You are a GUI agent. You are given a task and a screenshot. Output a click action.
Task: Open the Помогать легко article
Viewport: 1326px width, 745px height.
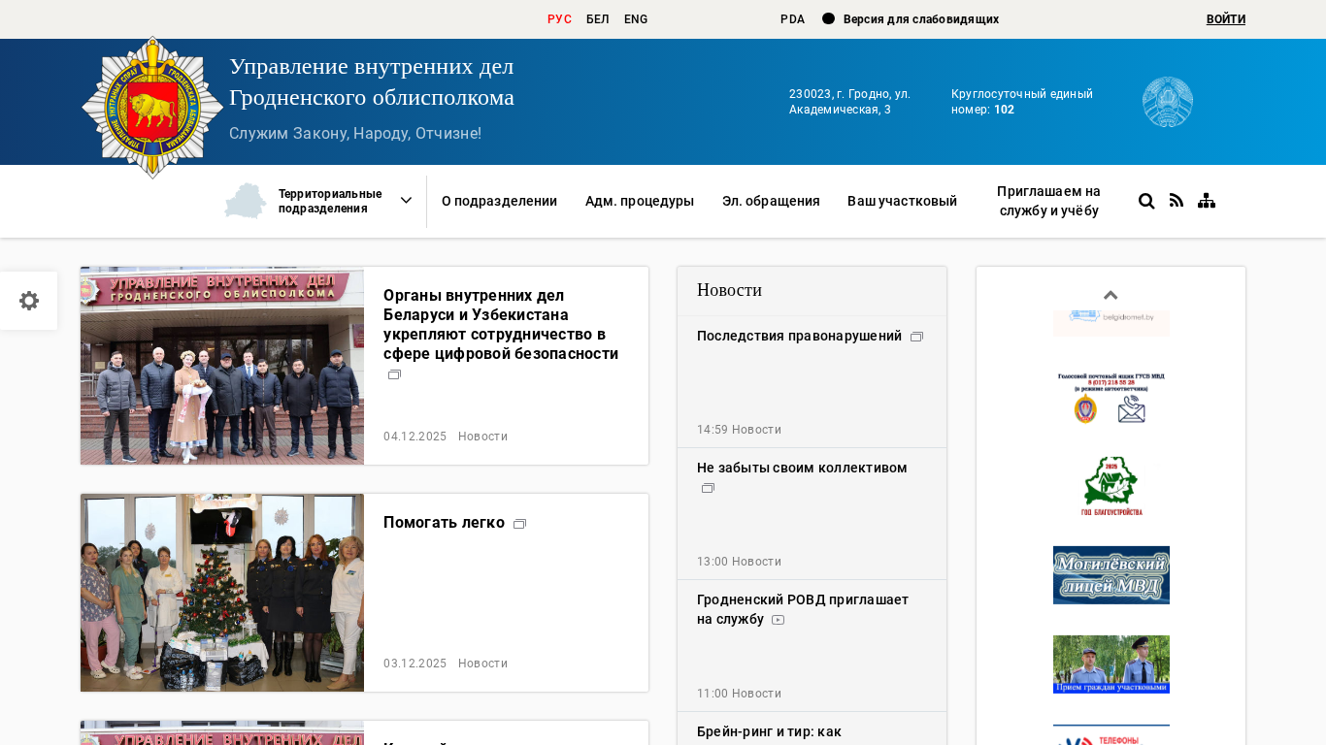tap(444, 523)
